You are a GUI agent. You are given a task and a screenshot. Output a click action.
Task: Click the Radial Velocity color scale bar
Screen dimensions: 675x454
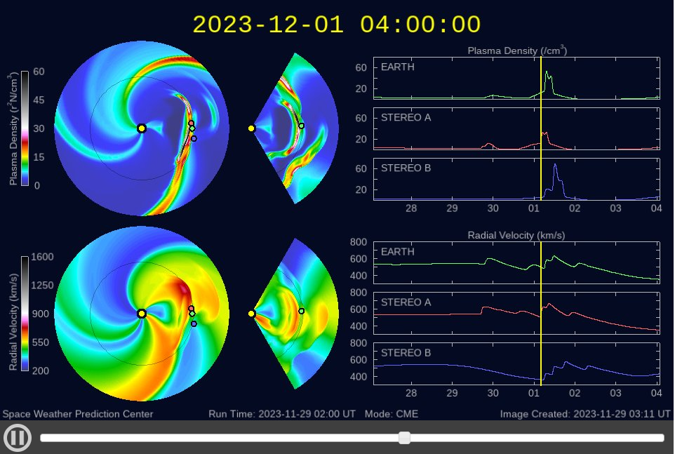coord(25,314)
